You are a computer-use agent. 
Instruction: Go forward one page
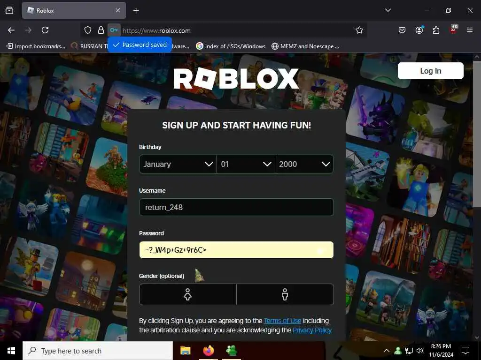click(28, 30)
